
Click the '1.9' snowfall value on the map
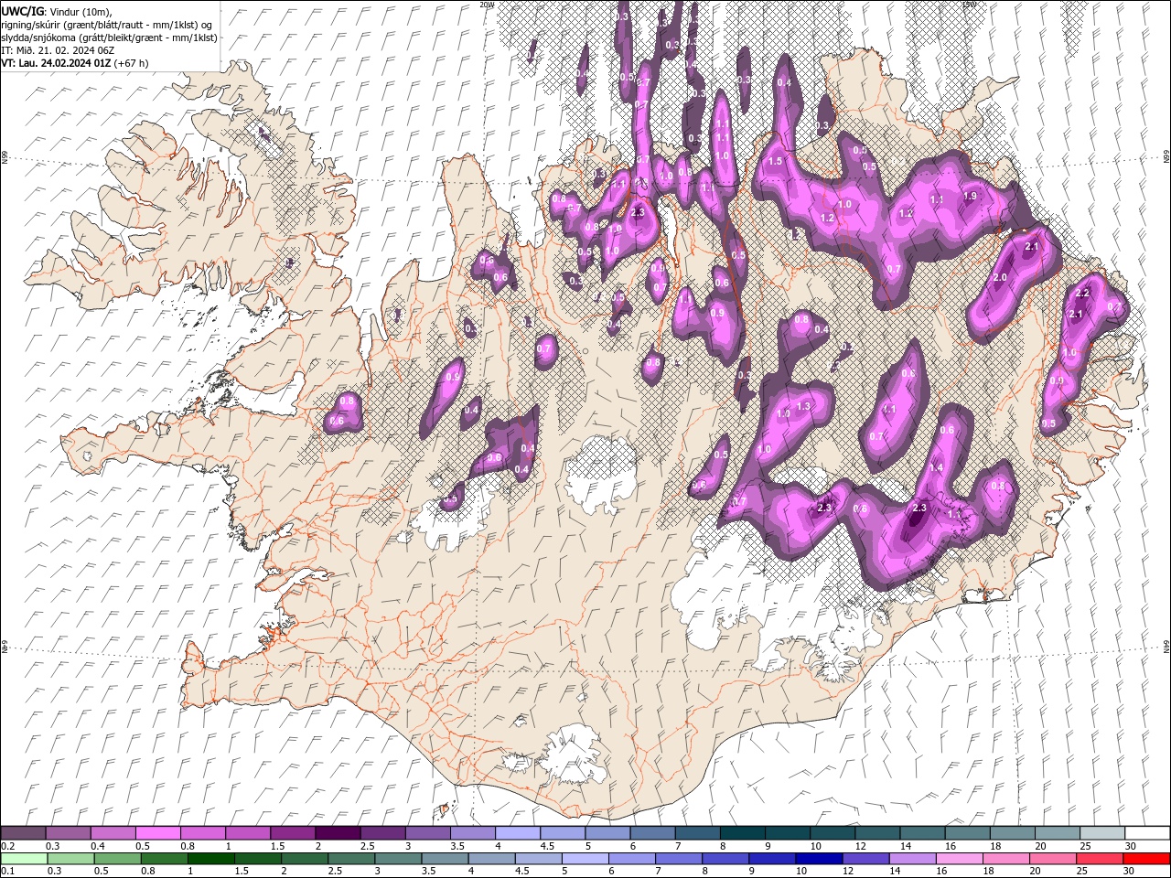971,196
